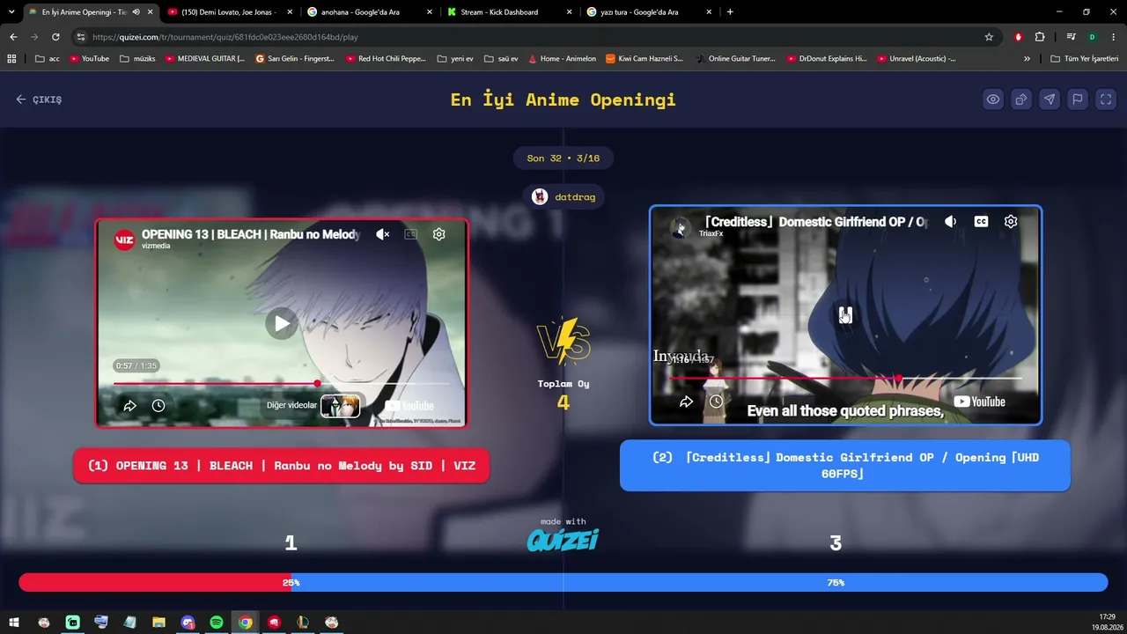
Task: Mute the En İyi Anime Openingi tab audio
Action: coord(136,12)
